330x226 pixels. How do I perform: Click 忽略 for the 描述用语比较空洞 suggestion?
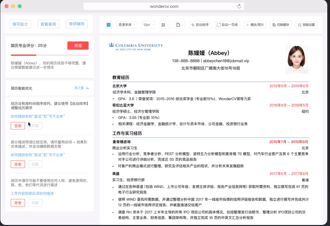35,164
